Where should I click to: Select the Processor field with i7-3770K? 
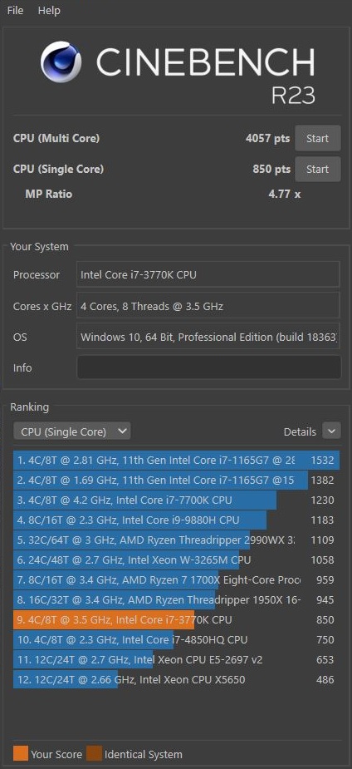[x=208, y=274]
